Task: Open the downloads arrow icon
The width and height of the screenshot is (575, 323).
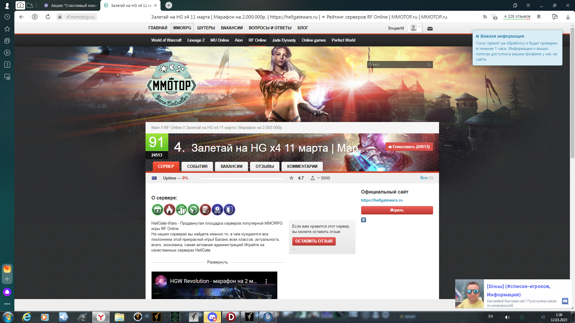Action: (x=568, y=17)
